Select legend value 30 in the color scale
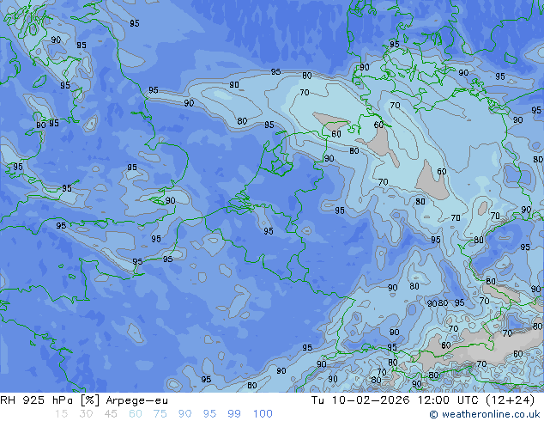Image resolution: width=544 pixels, height=421 pixels. click(x=86, y=414)
